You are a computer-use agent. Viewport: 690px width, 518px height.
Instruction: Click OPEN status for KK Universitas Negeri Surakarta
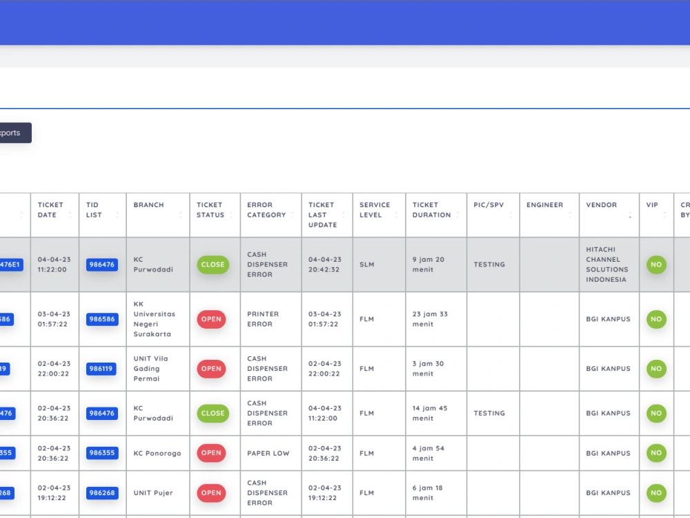click(x=211, y=319)
